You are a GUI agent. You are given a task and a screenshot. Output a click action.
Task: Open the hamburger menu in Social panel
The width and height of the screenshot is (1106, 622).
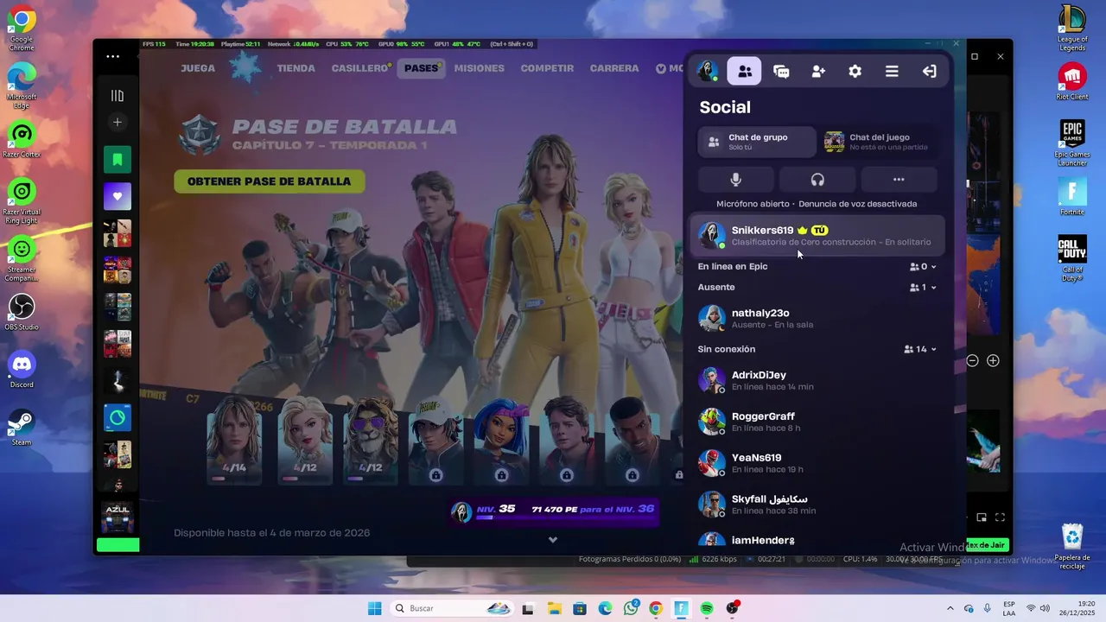(x=892, y=72)
